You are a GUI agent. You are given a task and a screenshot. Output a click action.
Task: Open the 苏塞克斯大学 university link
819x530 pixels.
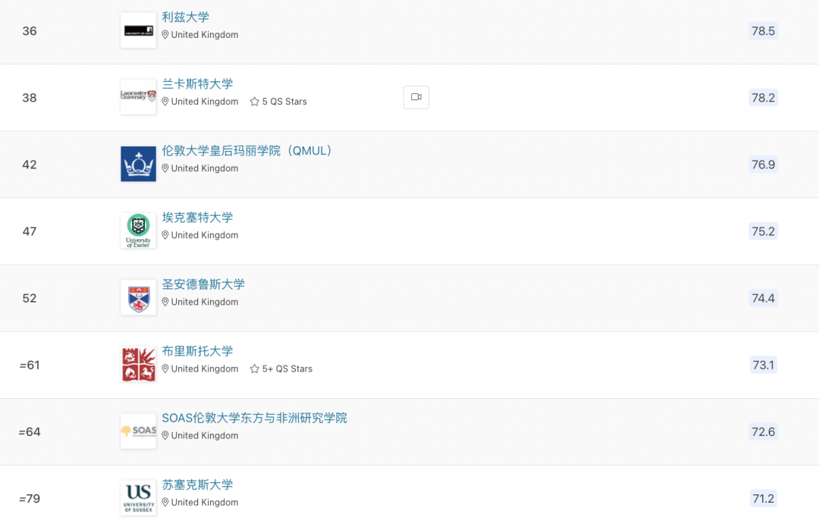[x=197, y=485]
